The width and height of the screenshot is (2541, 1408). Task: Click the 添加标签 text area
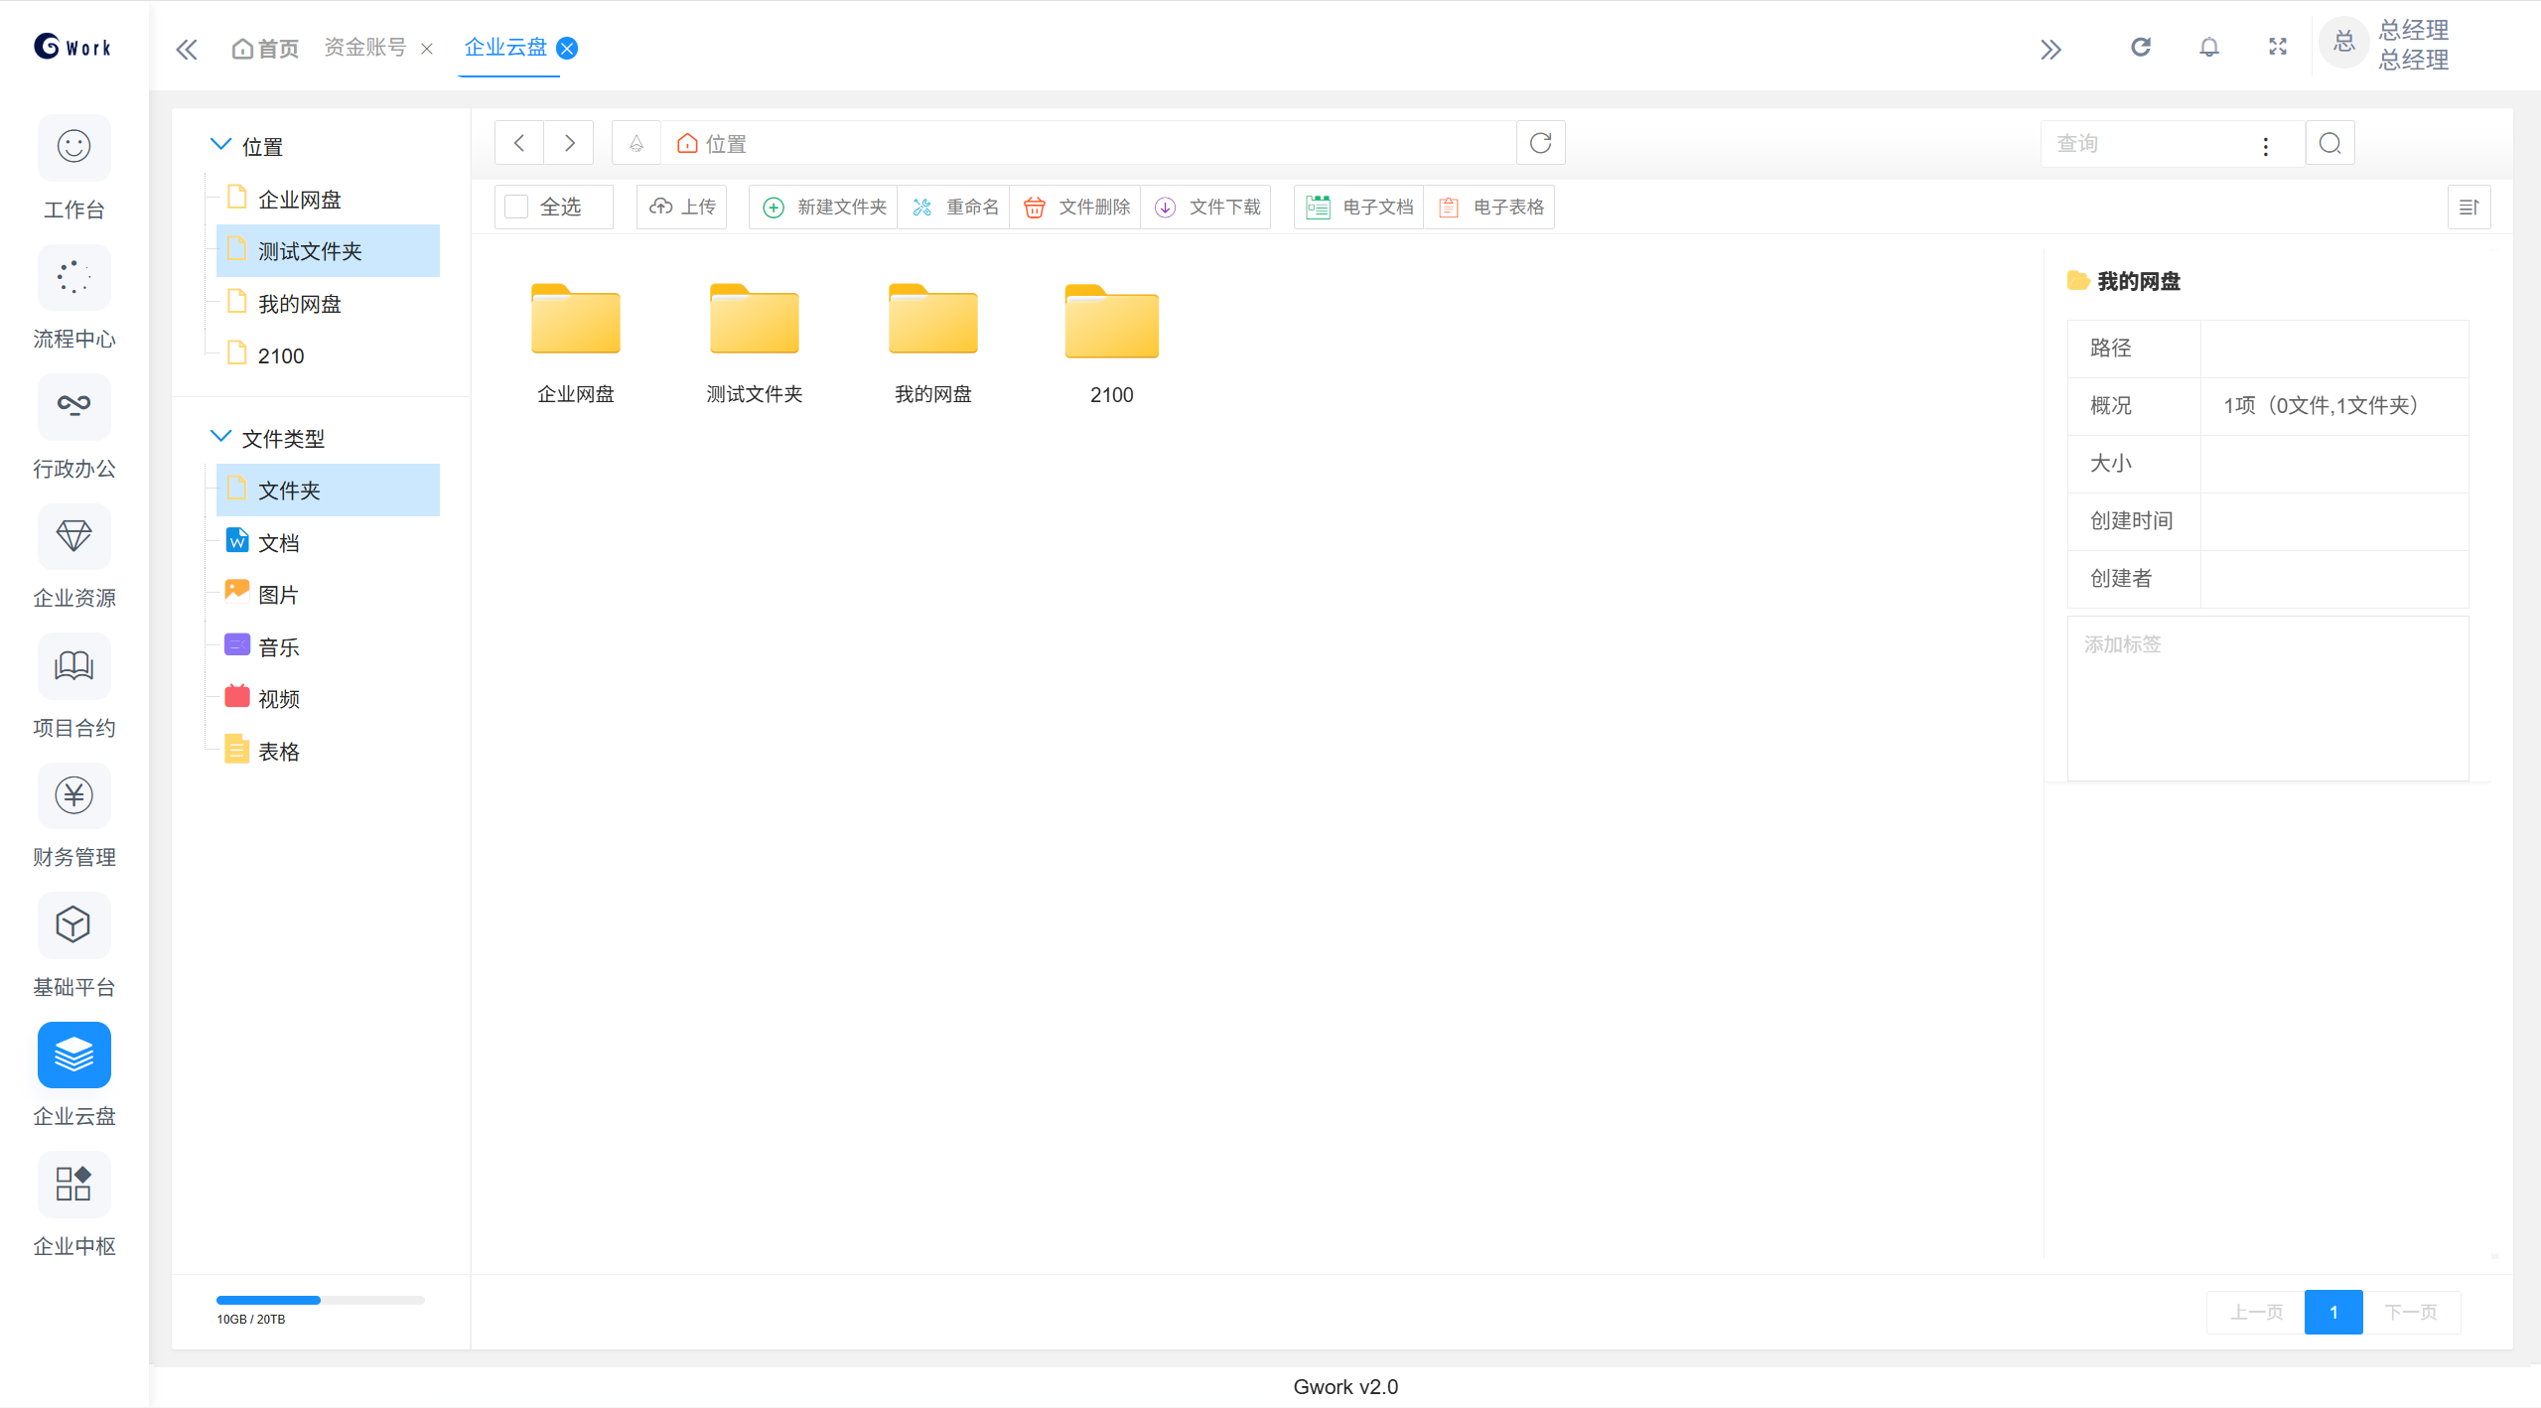(2267, 698)
